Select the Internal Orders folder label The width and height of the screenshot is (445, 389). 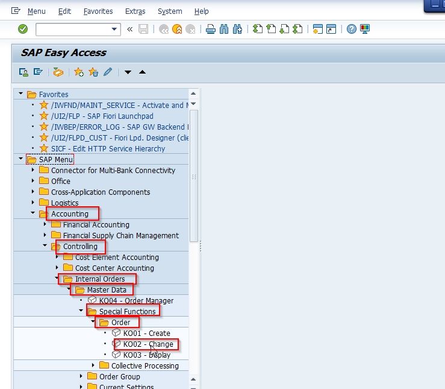[100, 279]
